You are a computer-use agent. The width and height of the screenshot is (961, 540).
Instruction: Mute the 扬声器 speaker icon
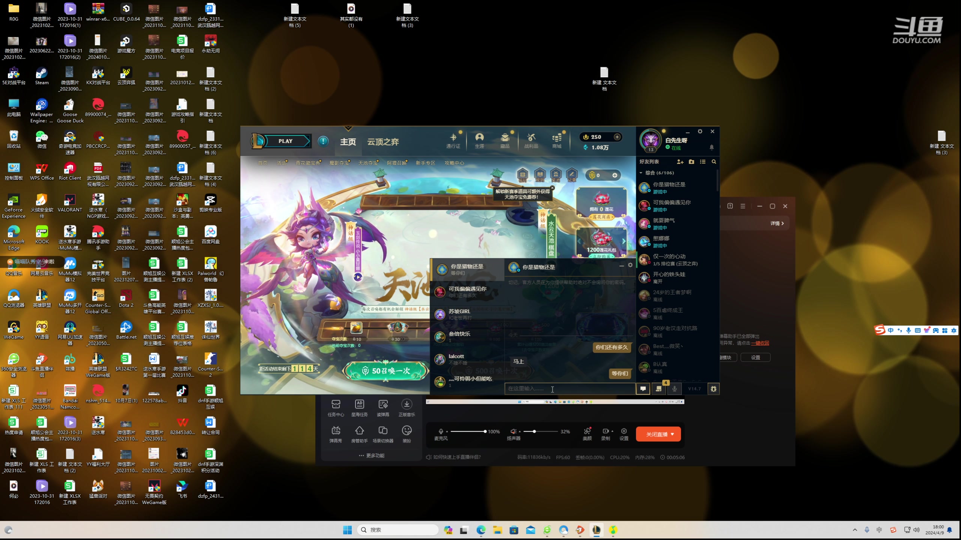(513, 431)
